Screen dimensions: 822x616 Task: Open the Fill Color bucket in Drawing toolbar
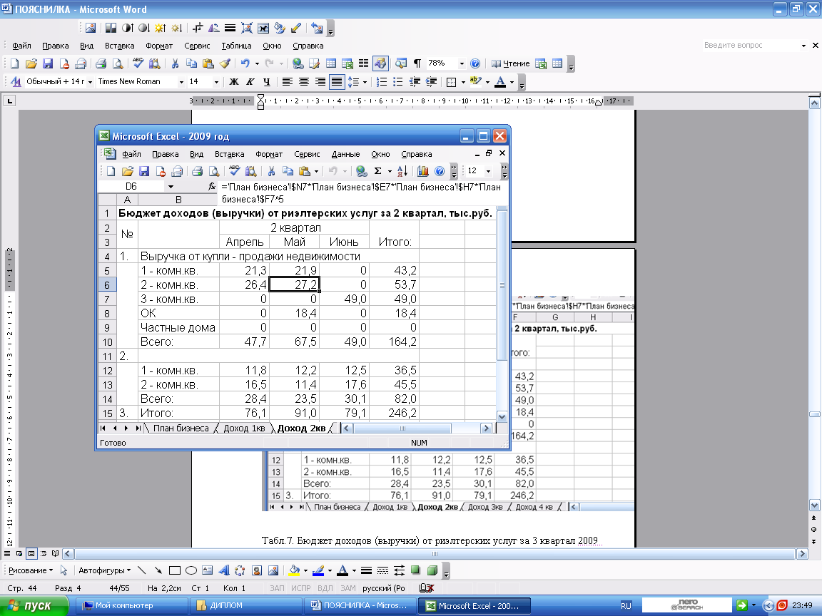click(x=293, y=570)
